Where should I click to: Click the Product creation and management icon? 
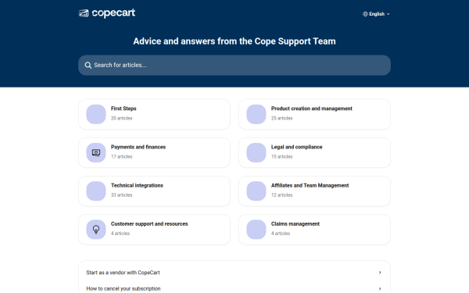(x=256, y=114)
